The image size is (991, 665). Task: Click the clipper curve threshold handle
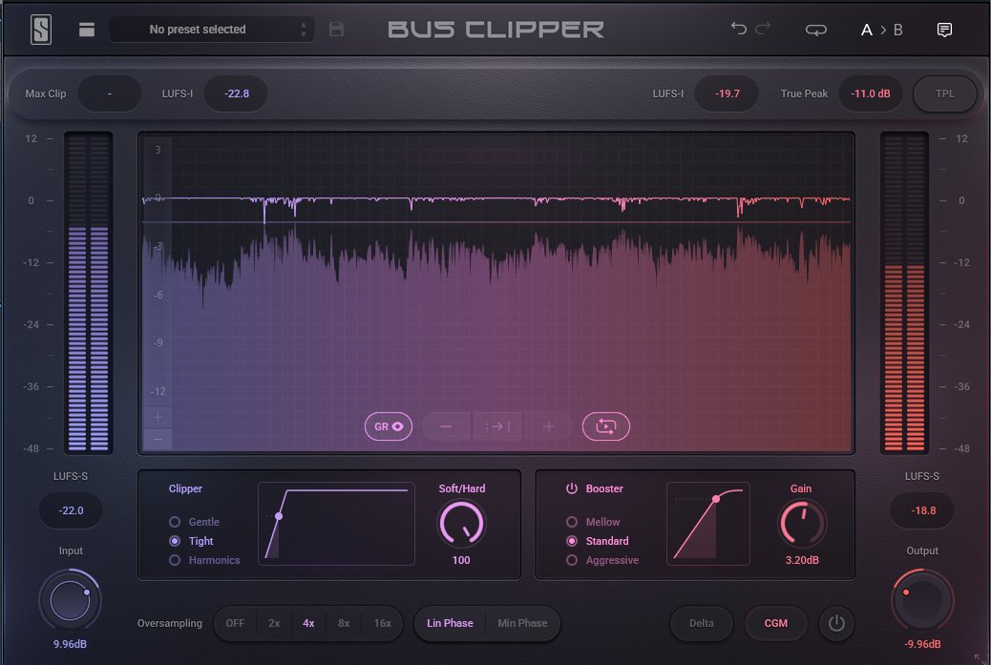point(278,516)
